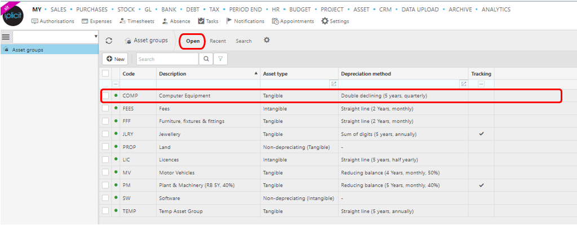
Task: Sort by the Depreciation method column header
Action: [x=403, y=74]
